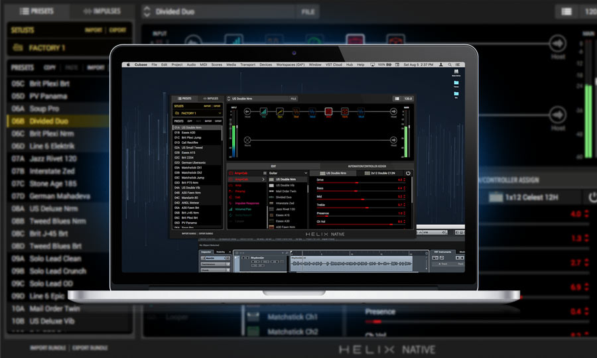Choose Mail Order Twin amp model

point(287,192)
